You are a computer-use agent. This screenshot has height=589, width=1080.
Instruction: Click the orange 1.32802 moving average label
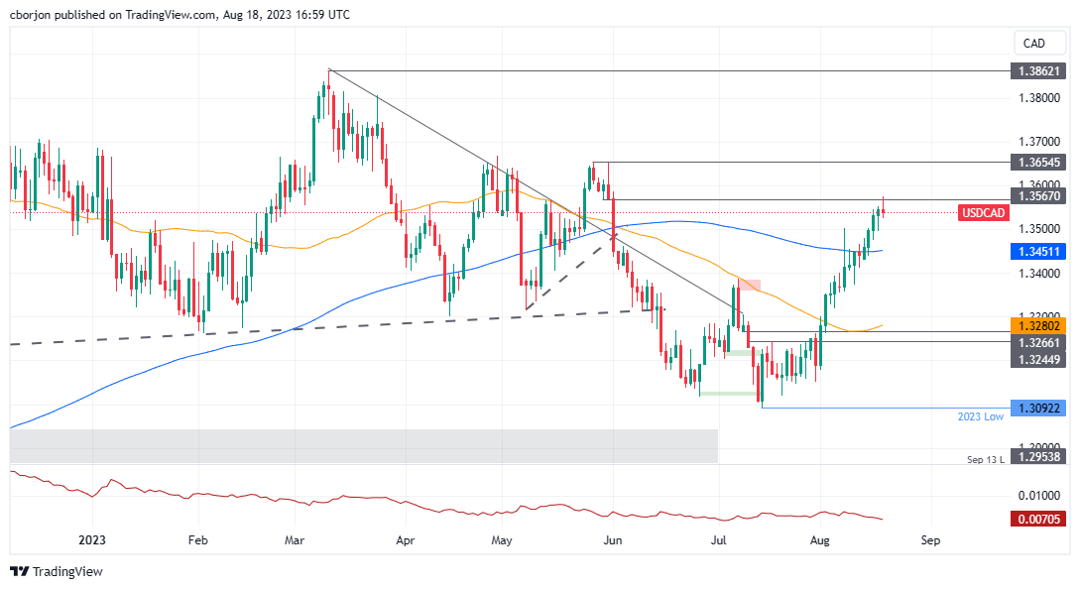click(x=1038, y=326)
